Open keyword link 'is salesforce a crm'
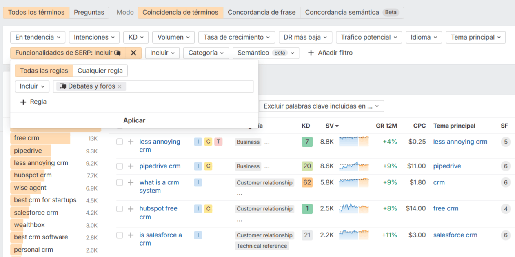 (x=161, y=239)
